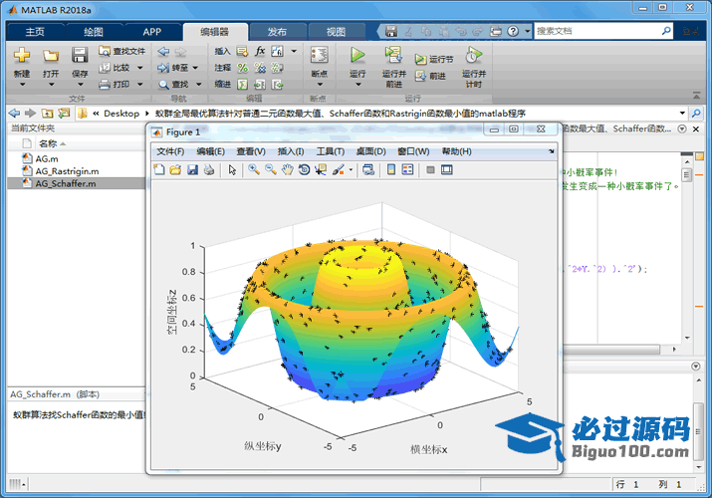Click the save icon in quick access toolbar
The height and width of the screenshot is (498, 712).
[x=391, y=31]
